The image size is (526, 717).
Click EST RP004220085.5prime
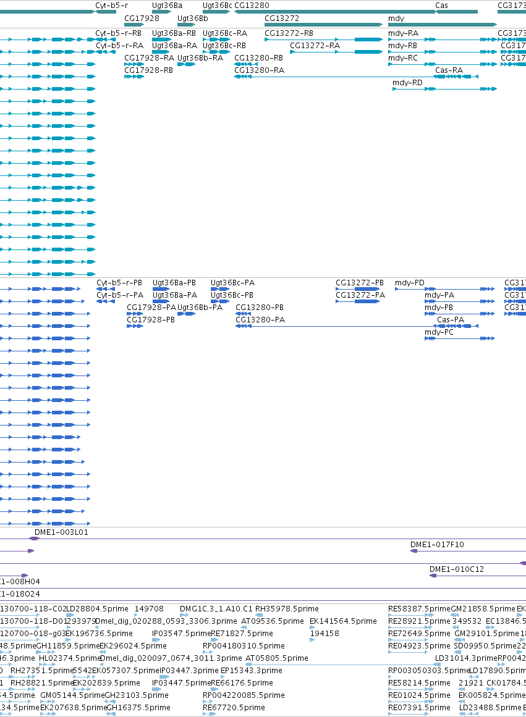244,695
